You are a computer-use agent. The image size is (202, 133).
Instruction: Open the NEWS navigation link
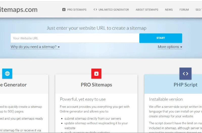tap(169, 10)
